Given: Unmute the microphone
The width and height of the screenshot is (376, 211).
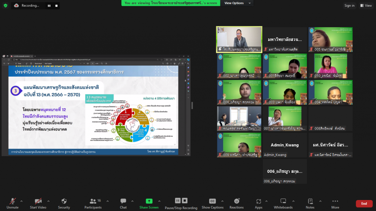Looking at the screenshot, I should tap(12, 203).
